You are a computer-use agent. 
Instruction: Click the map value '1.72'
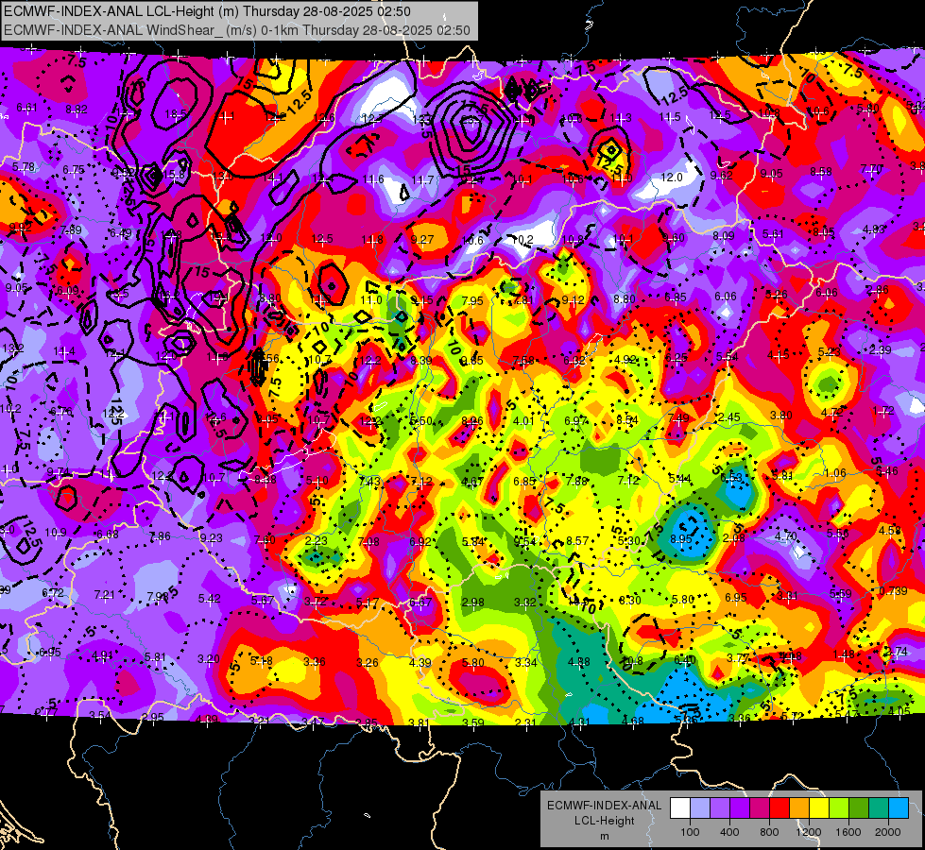click(x=883, y=410)
